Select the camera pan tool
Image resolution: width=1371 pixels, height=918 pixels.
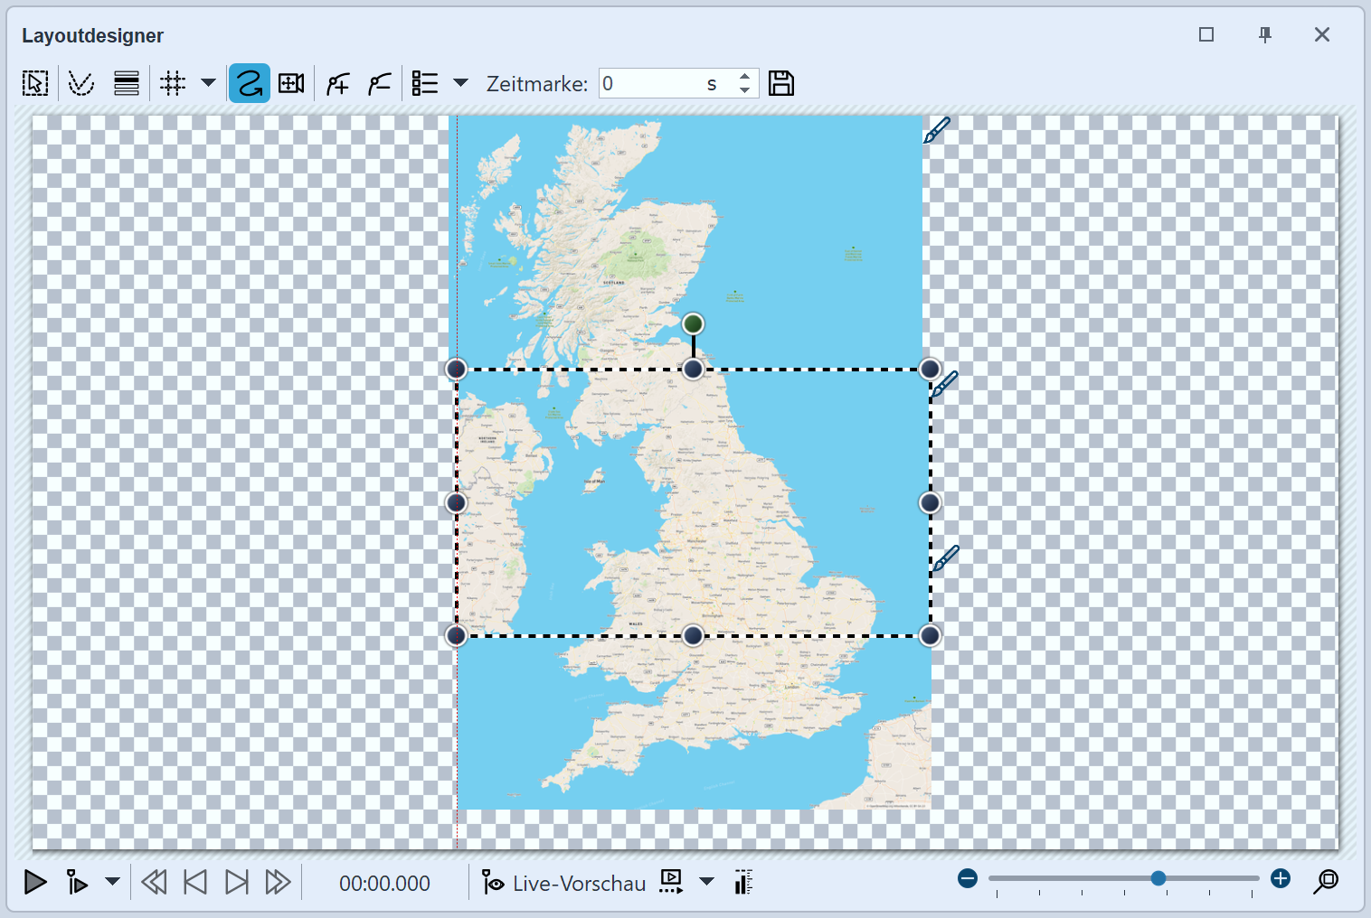pos(291,84)
